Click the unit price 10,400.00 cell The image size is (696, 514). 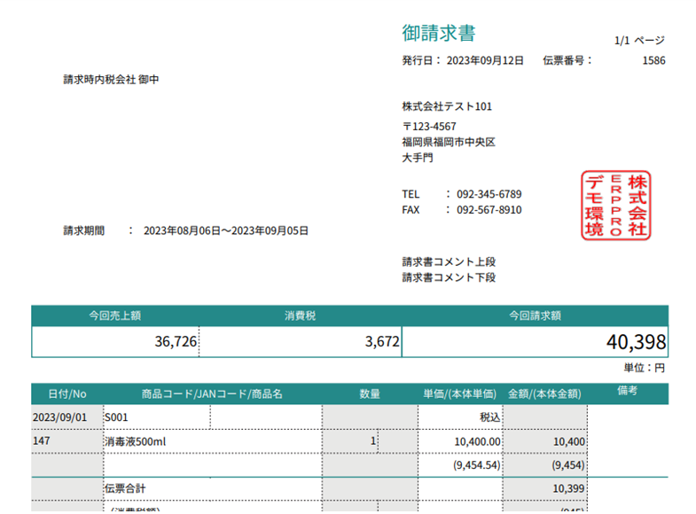pyautogui.click(x=476, y=440)
